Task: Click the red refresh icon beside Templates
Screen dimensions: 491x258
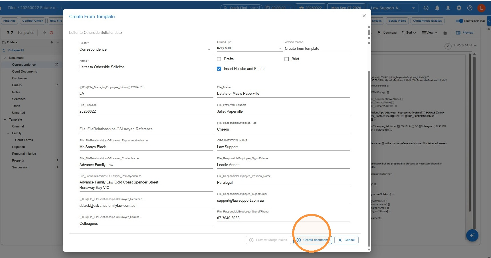Action: pyautogui.click(x=51, y=33)
